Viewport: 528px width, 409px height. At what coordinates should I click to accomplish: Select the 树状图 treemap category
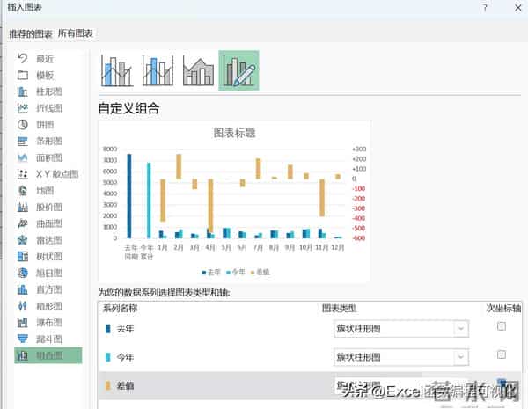(x=48, y=257)
